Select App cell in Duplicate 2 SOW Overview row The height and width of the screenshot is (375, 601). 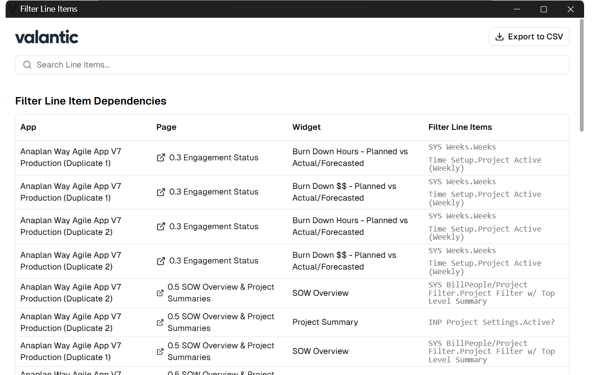click(71, 293)
